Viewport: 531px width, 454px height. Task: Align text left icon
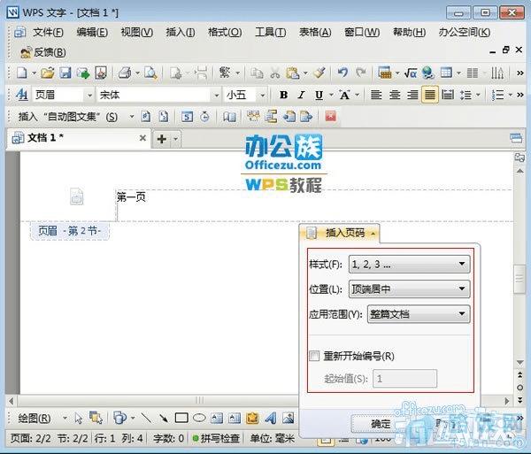coord(376,95)
